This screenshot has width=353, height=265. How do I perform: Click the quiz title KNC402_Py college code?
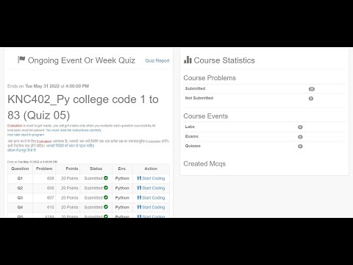pos(83,107)
